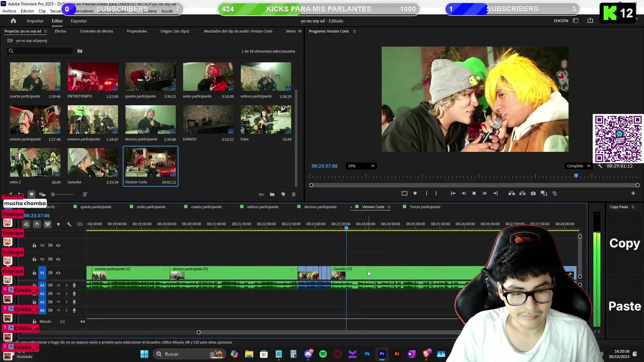644x362 pixels.
Task: Toggle linked selection in timeline
Action: [x=47, y=224]
